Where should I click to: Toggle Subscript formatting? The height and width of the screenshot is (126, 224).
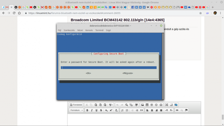(x=106, y=110)
